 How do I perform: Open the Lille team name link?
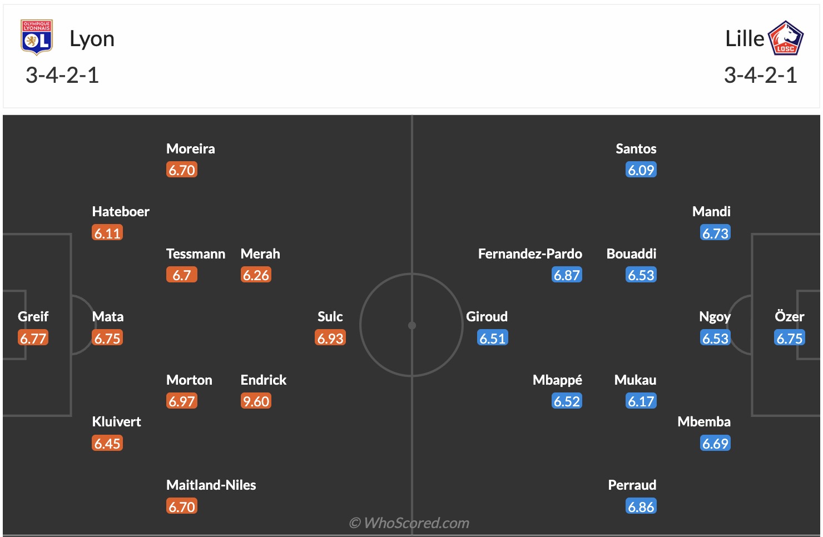coord(745,39)
